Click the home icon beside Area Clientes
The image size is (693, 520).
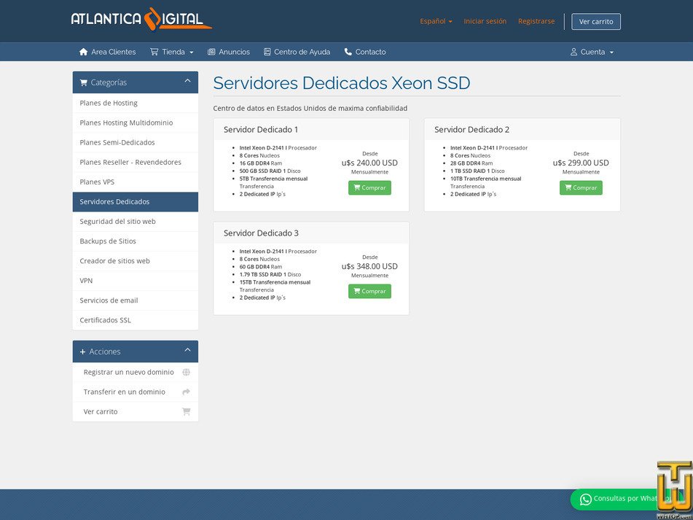pos(84,52)
